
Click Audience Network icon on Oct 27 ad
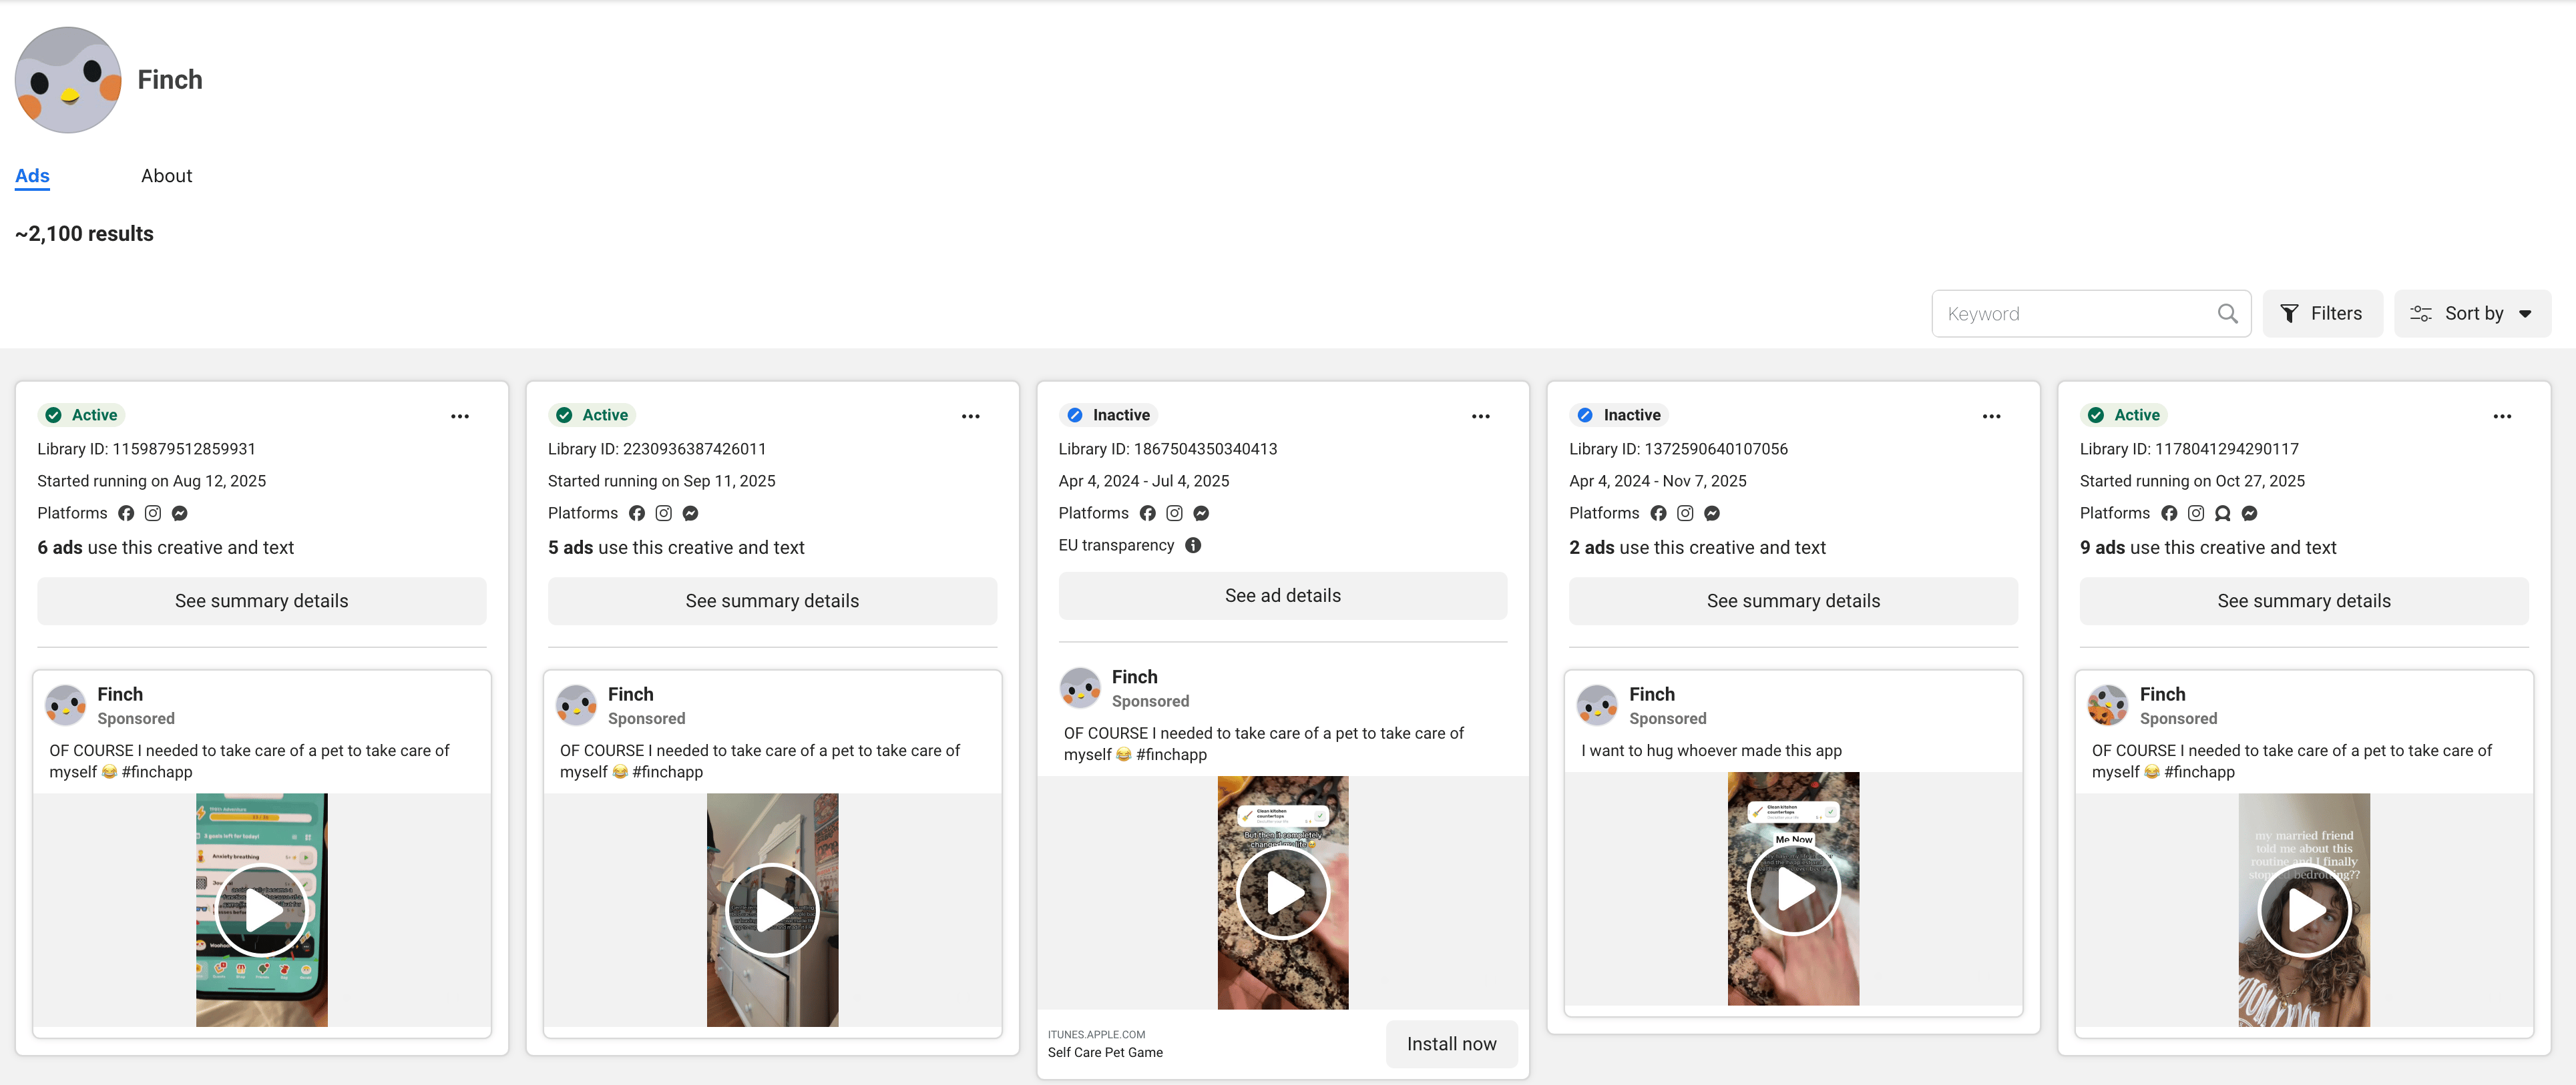coord(2222,512)
